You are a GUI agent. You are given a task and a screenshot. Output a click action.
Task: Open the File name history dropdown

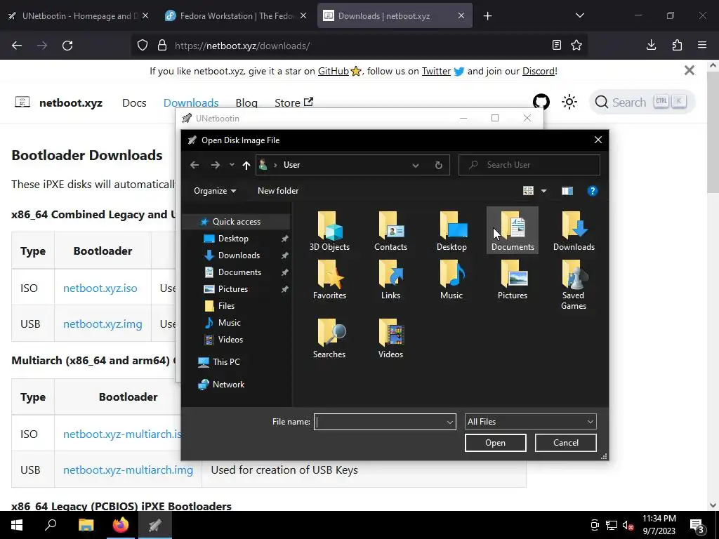pos(449,422)
